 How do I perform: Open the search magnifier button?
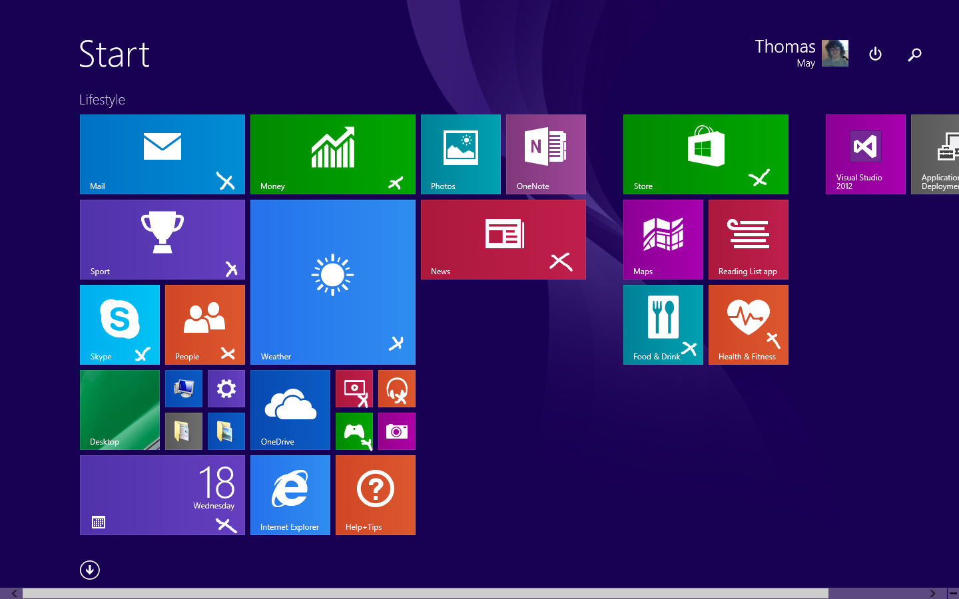(x=915, y=54)
